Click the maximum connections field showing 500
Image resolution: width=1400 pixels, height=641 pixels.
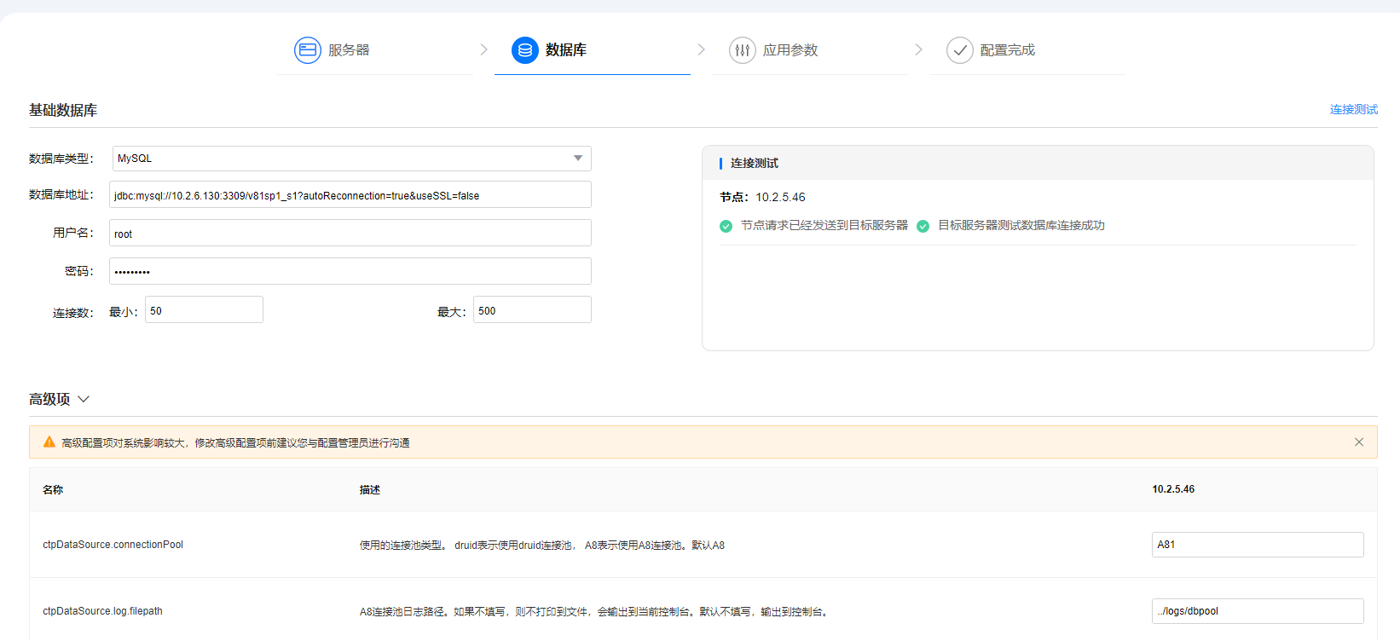point(532,310)
